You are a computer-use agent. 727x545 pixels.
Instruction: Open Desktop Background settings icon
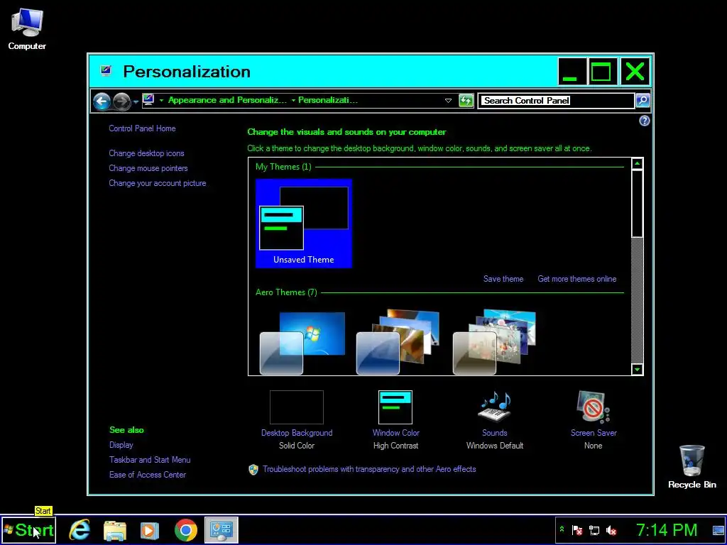(x=296, y=407)
